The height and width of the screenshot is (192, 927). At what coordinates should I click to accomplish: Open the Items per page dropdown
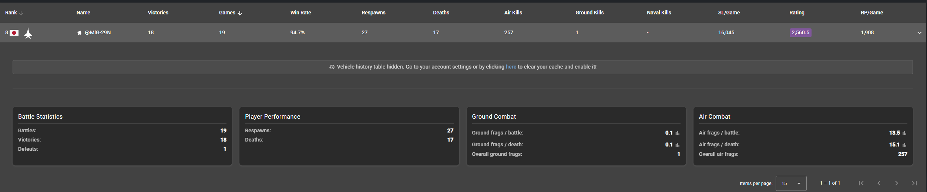[x=791, y=183]
